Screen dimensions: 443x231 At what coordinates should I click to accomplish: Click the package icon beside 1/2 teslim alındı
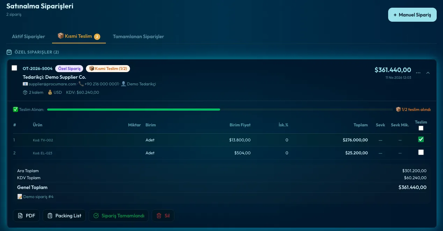point(398,109)
